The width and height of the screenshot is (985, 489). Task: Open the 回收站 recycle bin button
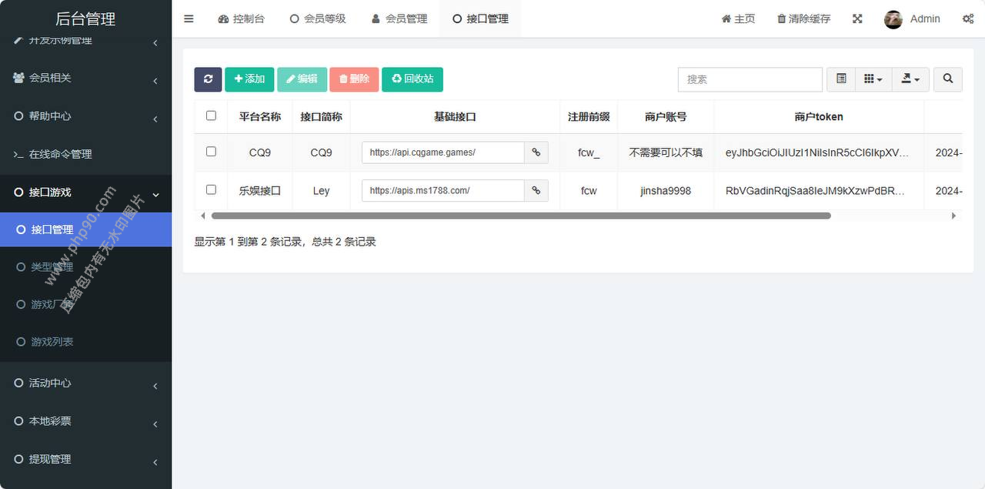click(x=412, y=79)
